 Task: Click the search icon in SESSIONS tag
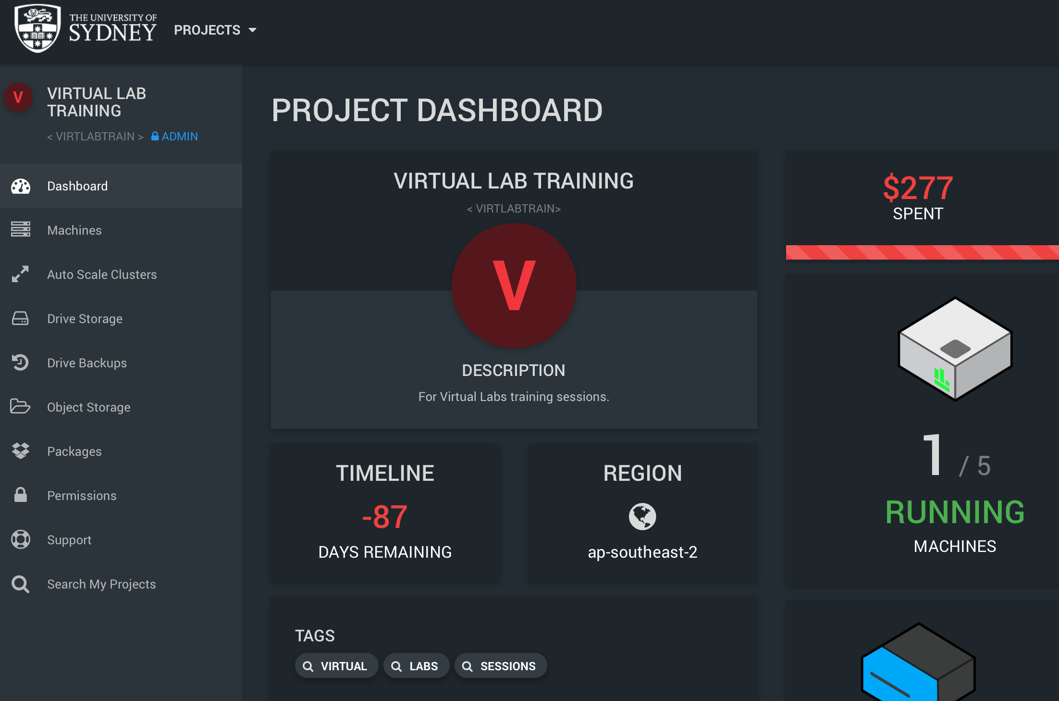tap(467, 666)
